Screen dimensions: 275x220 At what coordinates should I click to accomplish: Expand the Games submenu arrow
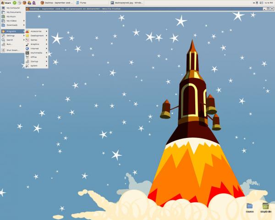(x=46, y=40)
